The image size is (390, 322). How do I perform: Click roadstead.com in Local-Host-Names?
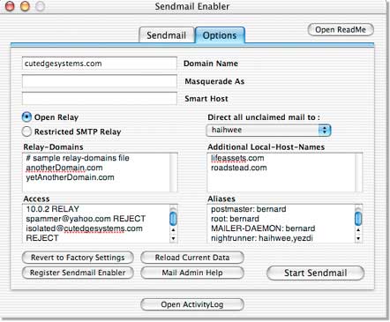pyautogui.click(x=239, y=168)
